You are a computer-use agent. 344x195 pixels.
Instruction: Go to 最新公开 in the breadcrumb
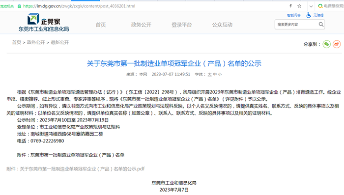59,42
